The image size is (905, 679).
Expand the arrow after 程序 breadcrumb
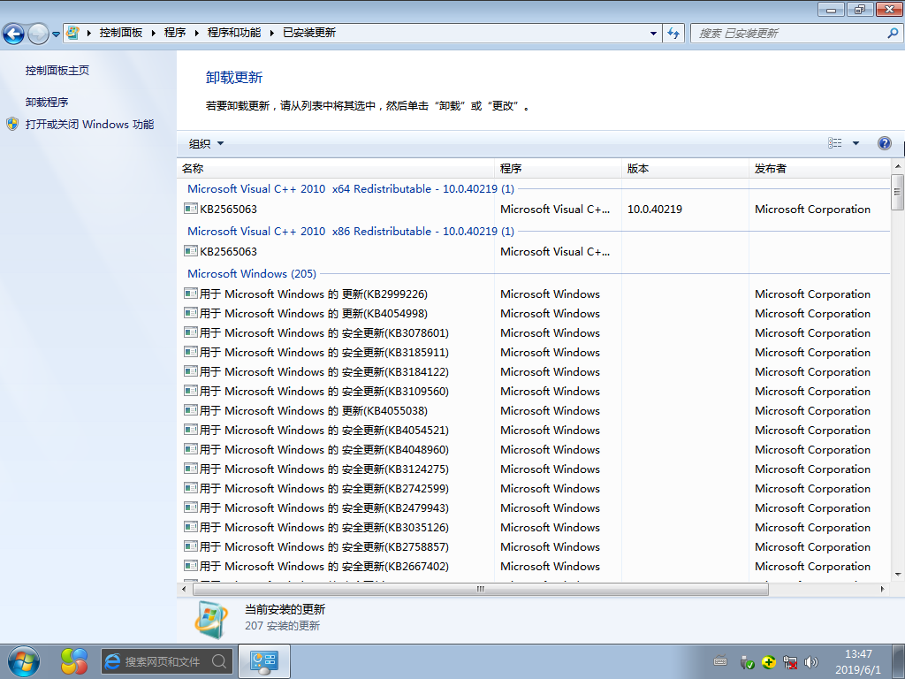pyautogui.click(x=196, y=33)
